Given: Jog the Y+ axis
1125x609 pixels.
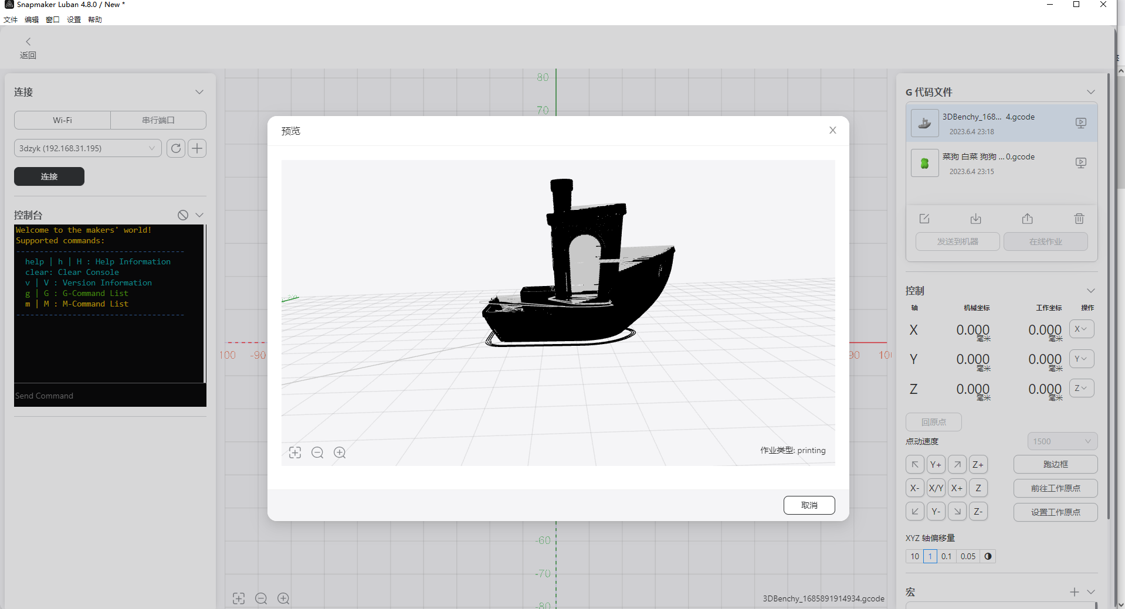Looking at the screenshot, I should [936, 464].
